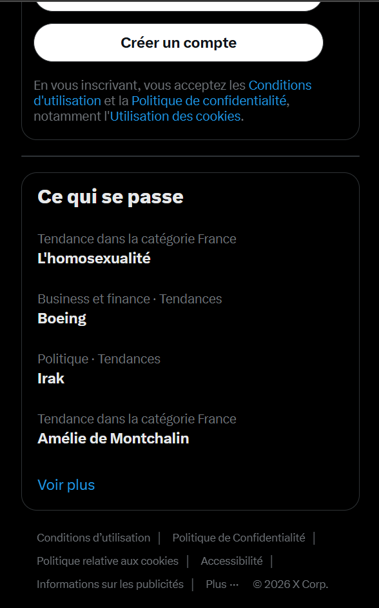379x608 pixels.
Task: Open Politique de confidentialité link in signup text
Action: pyautogui.click(x=209, y=101)
